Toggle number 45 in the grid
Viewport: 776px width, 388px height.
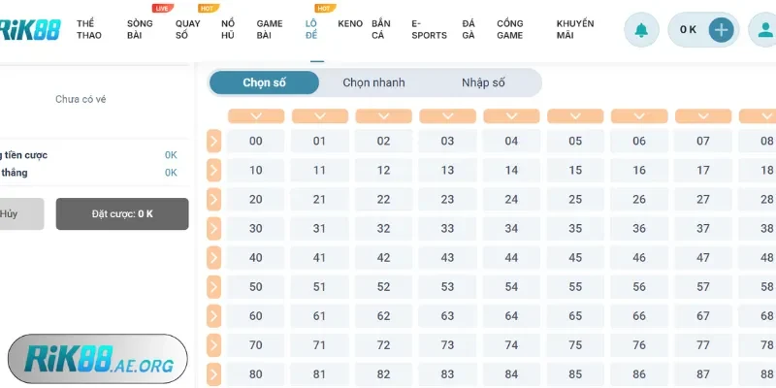point(575,258)
